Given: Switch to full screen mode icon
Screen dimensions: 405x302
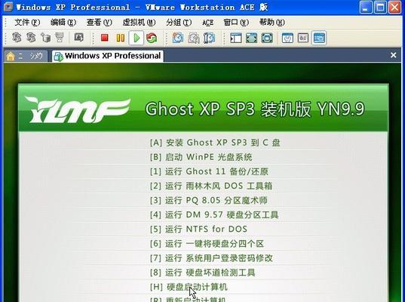Looking at the screenshot, I should (251, 38).
